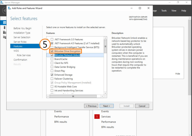Click the Add Roles and Features Wizard title icon
This screenshot has width=192, height=136.
pyautogui.click(x=10, y=8)
